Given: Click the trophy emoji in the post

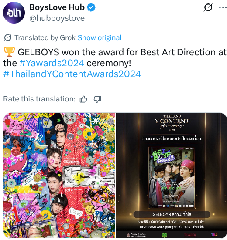Looking at the screenshot, I should [x=9, y=52].
